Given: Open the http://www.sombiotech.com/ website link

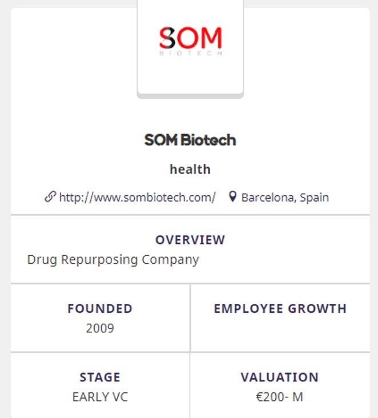Looking at the screenshot, I should point(137,198).
